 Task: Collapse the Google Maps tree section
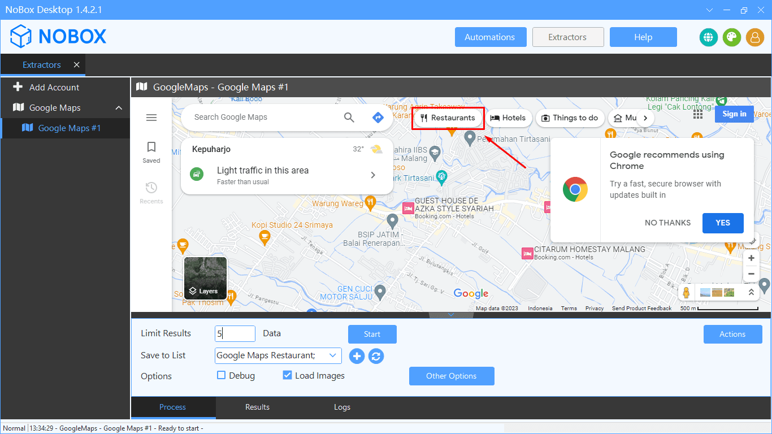[119, 108]
